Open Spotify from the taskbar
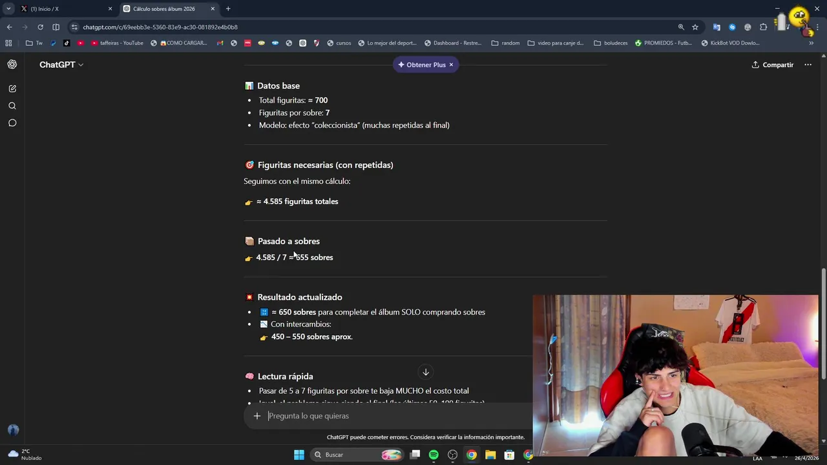Viewport: 827px width, 465px height. [x=434, y=455]
